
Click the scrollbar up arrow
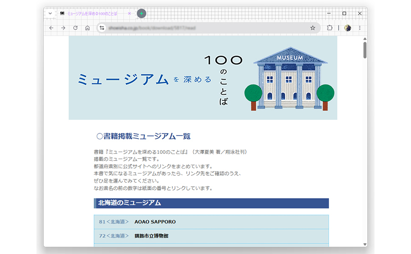pyautogui.click(x=365, y=39)
